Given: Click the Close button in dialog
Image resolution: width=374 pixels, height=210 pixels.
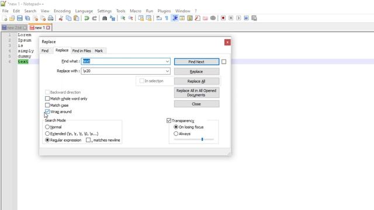Looking at the screenshot, I should coord(196,104).
